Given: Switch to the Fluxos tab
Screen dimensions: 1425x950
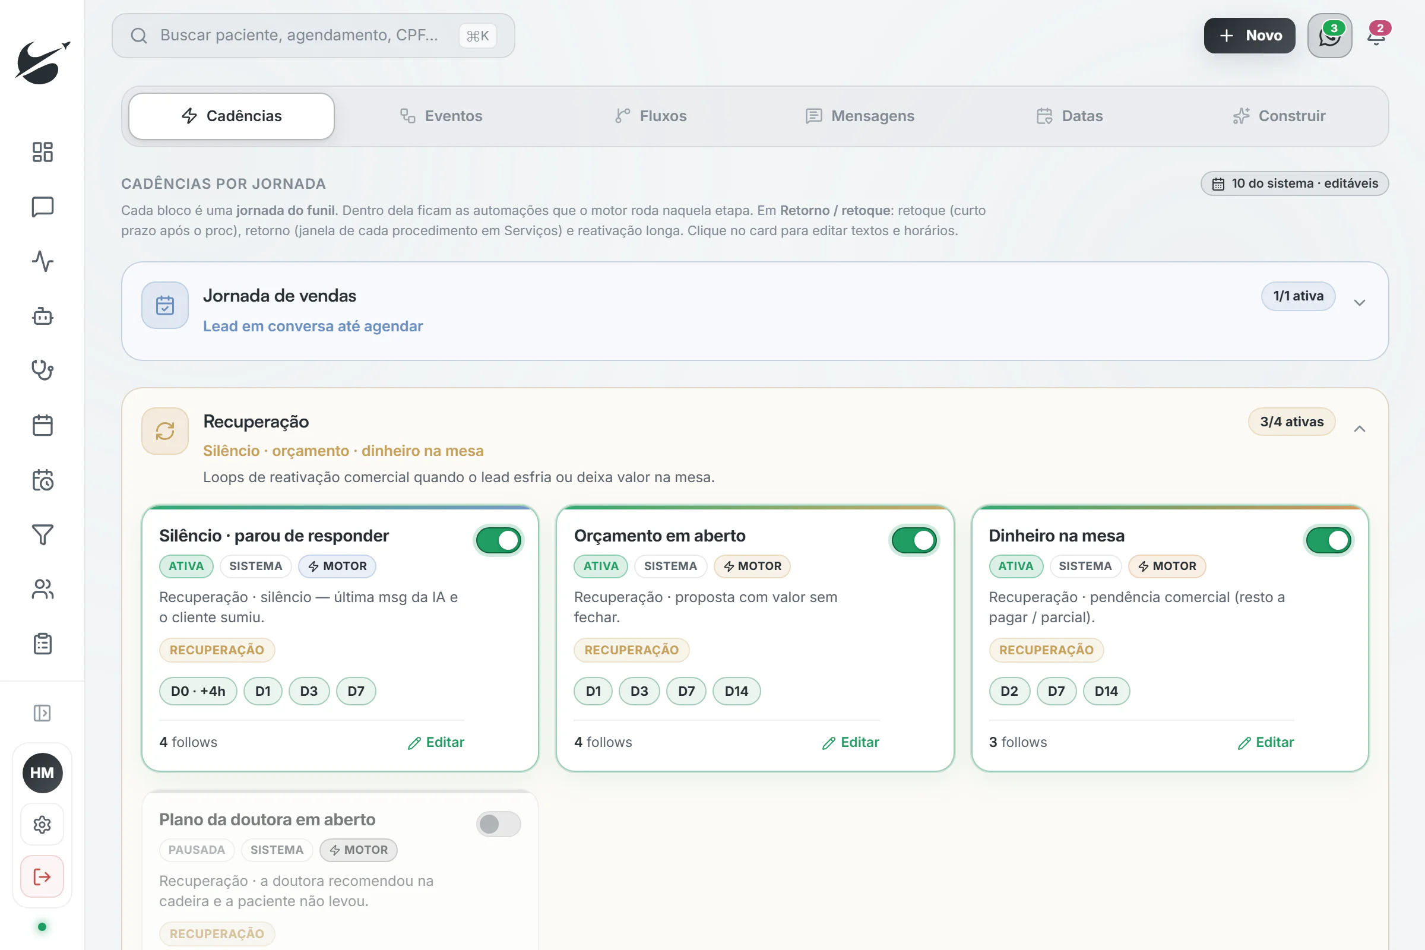Looking at the screenshot, I should point(651,116).
